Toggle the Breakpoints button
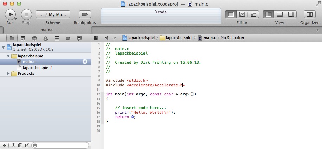 coord(84,14)
